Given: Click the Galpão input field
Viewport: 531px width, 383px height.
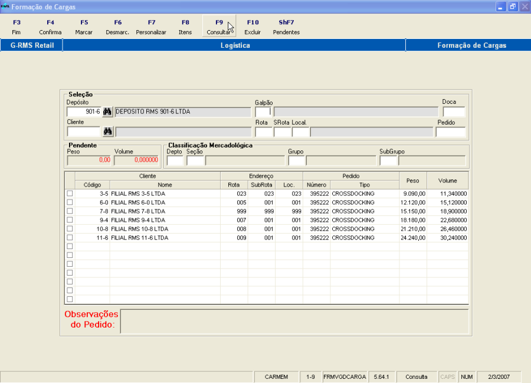Looking at the screenshot, I should (x=263, y=112).
